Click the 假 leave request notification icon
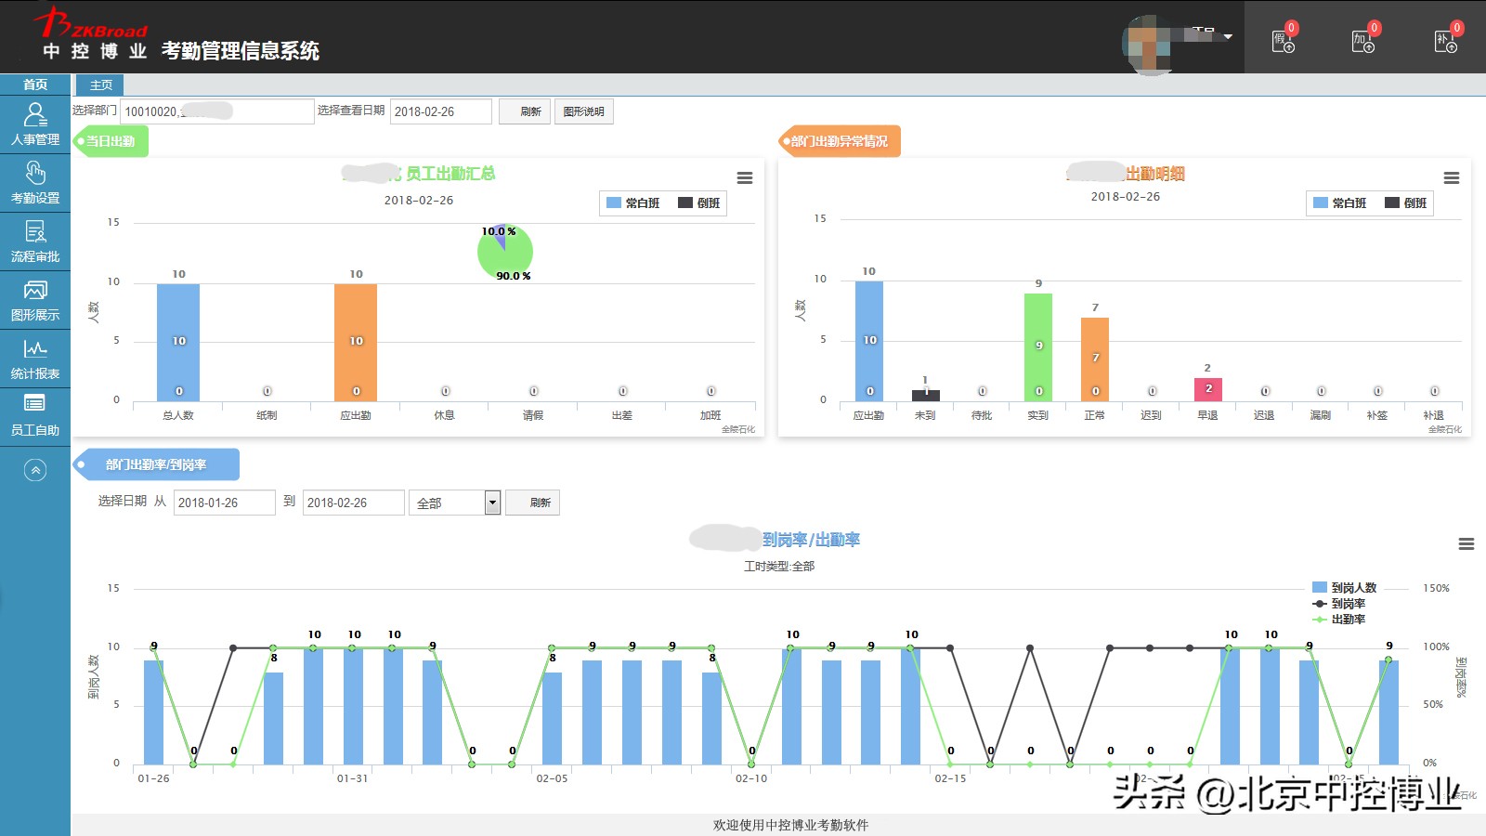 coord(1284,40)
